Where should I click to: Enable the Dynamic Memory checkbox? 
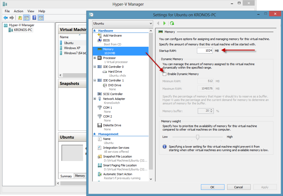(x=164, y=74)
